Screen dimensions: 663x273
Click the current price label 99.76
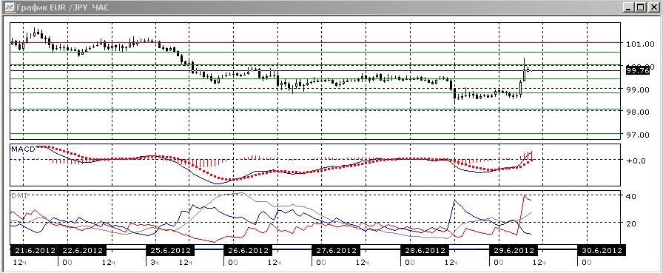[638, 71]
